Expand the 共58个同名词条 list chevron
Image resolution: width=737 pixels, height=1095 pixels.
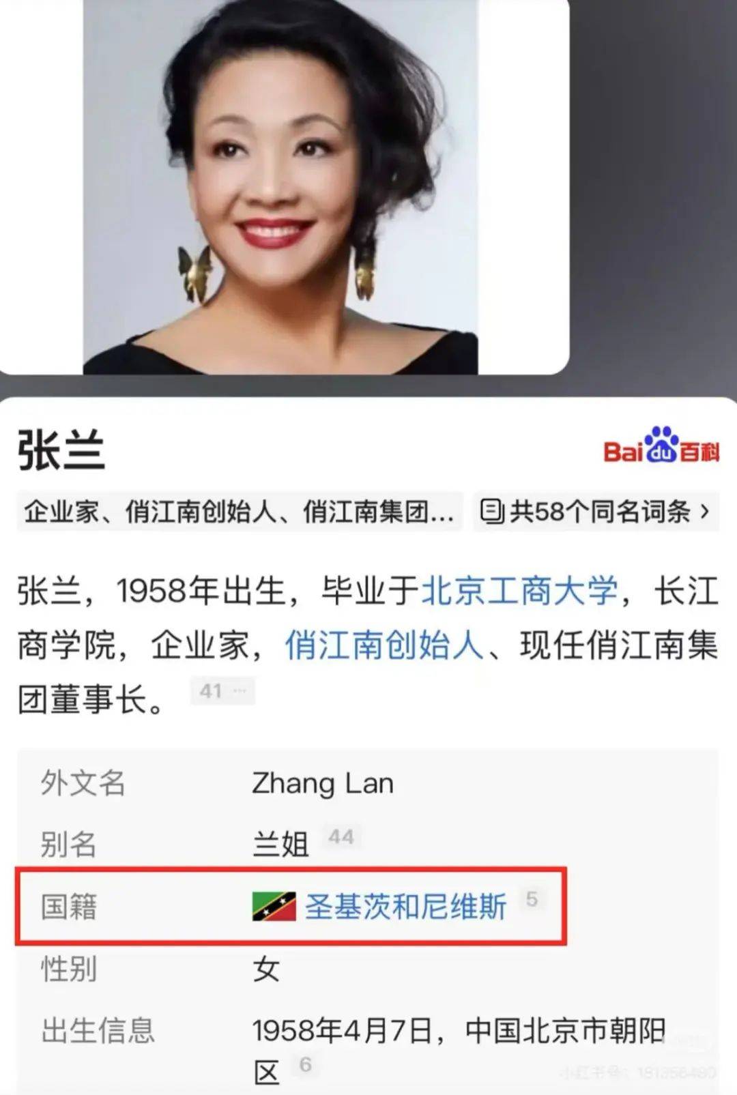coord(705,512)
